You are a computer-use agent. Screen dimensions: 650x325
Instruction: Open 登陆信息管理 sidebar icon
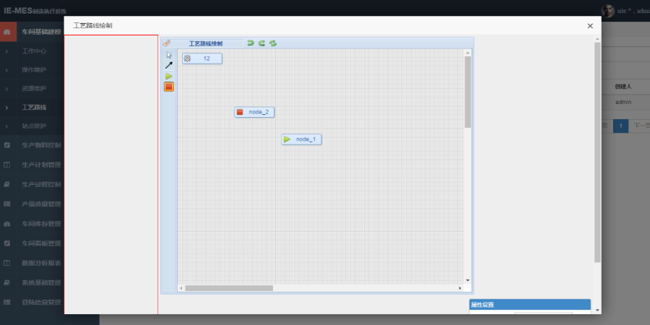click(7, 302)
